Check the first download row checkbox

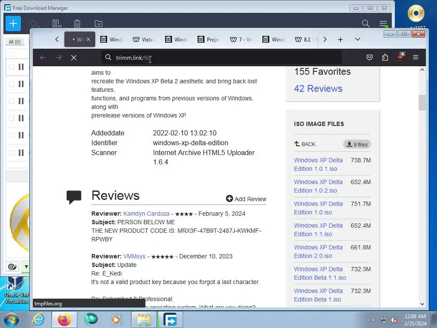pos(12,67)
